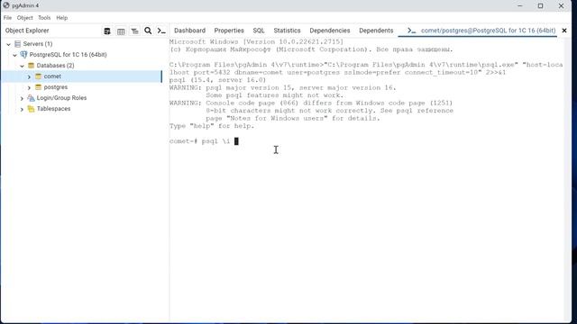Click the 'Type "help" for help.' line
Image resolution: width=577 pixels, height=324 pixels.
(x=212, y=126)
